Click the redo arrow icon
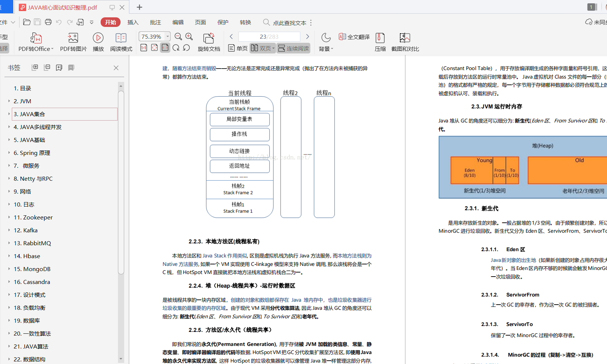Viewport: 607px width, 364px height. (x=70, y=22)
